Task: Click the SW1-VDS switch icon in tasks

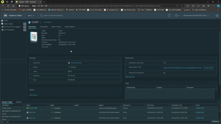Action: point(28,118)
